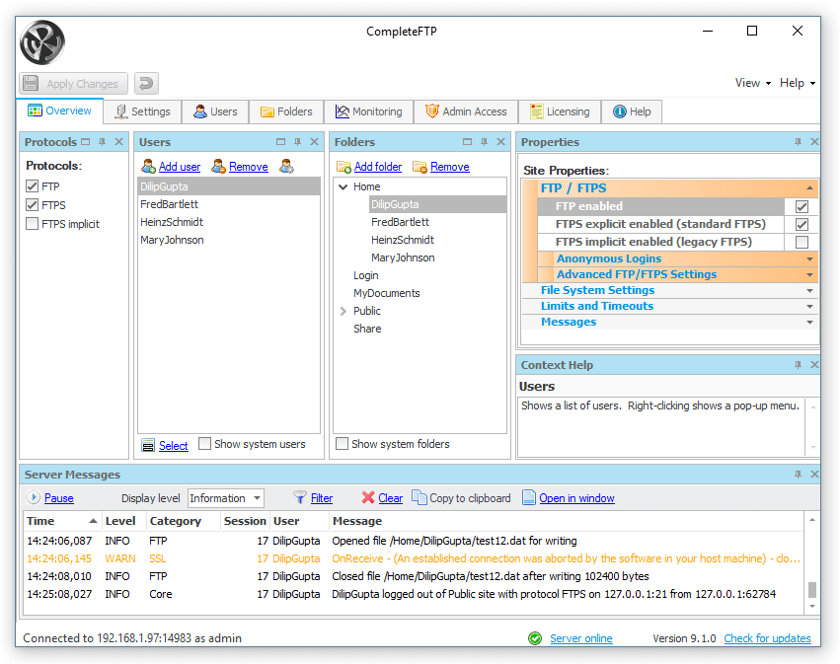
Task: Click the Pause link in Server Messages
Action: click(x=59, y=498)
